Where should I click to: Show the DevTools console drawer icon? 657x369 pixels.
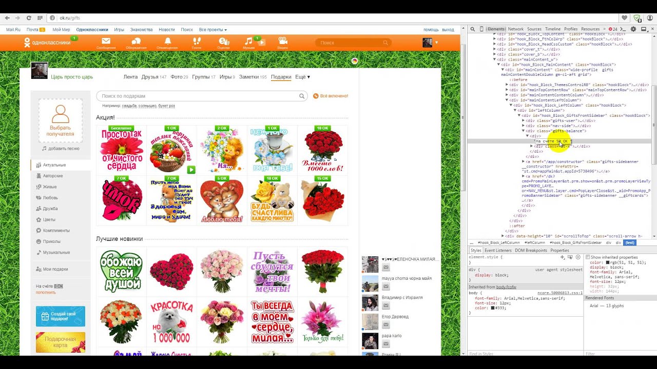tap(623, 29)
